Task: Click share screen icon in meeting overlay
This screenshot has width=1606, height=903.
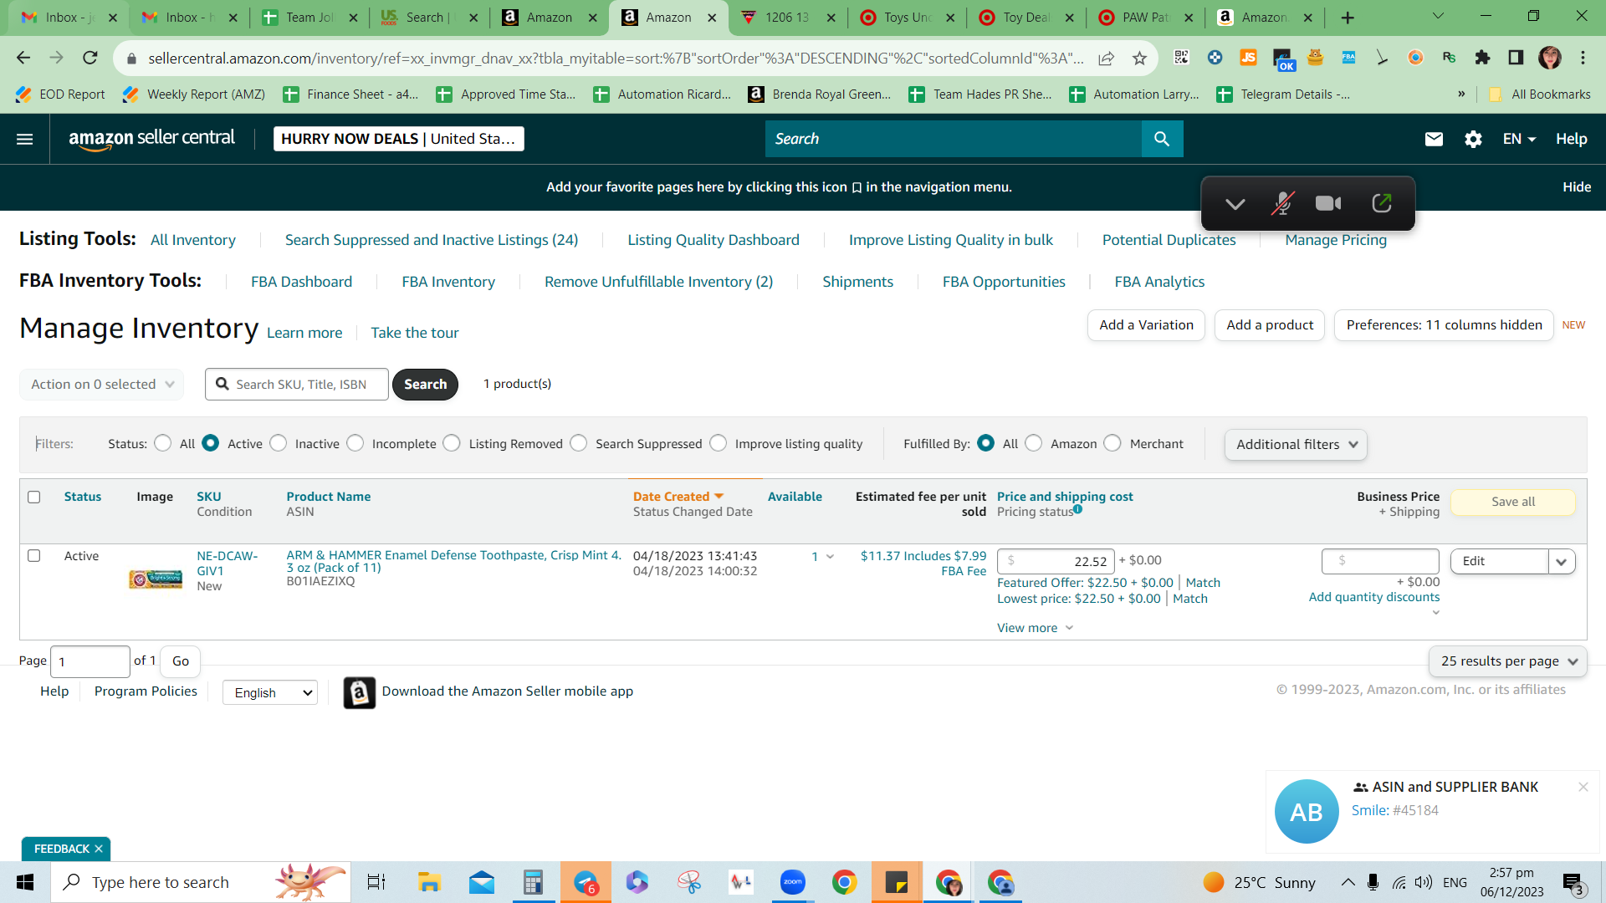Action: point(1382,203)
